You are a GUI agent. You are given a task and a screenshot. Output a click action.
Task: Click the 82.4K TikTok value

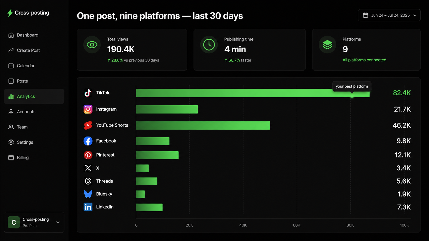[402, 93]
